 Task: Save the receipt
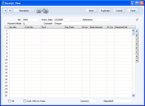click(x=133, y=11)
